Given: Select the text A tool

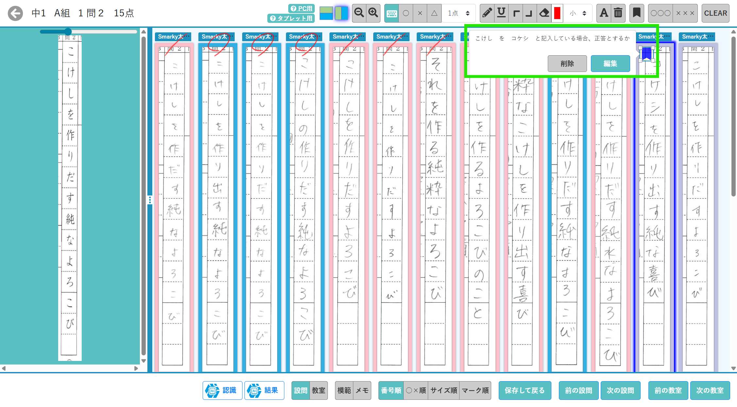Looking at the screenshot, I should [x=604, y=13].
